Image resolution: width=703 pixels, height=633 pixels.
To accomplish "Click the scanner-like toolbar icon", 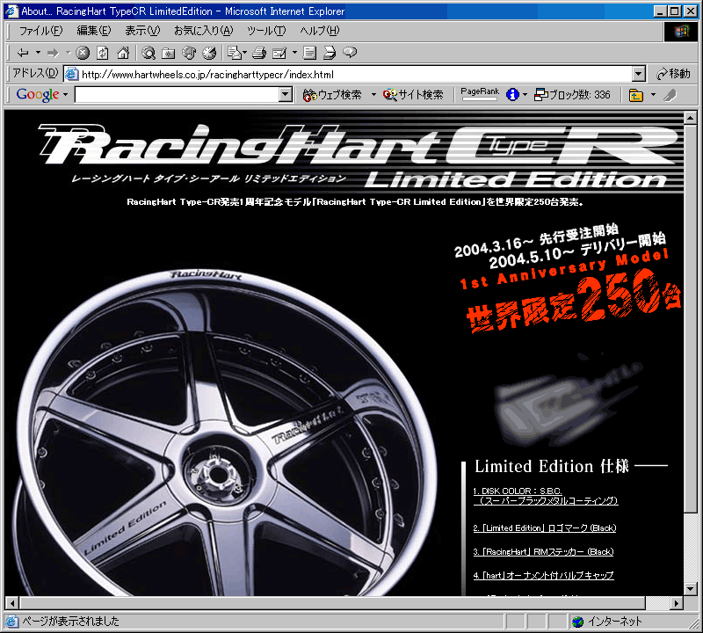I will point(330,53).
